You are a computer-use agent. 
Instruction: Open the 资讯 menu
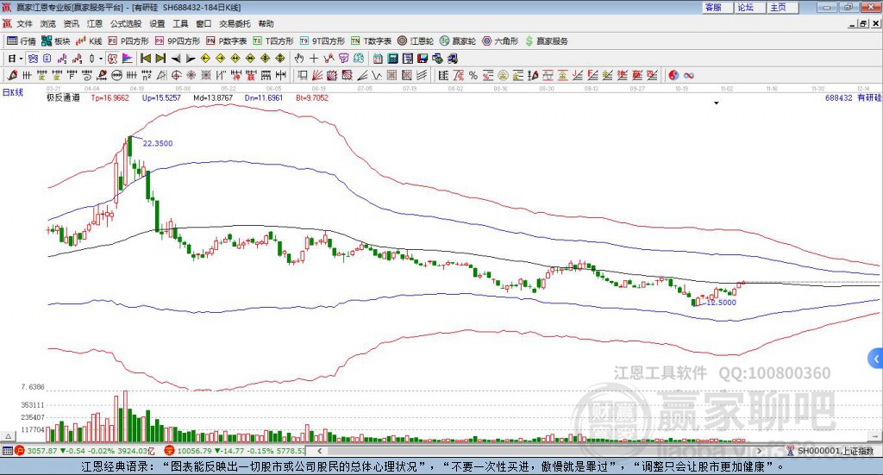(71, 23)
